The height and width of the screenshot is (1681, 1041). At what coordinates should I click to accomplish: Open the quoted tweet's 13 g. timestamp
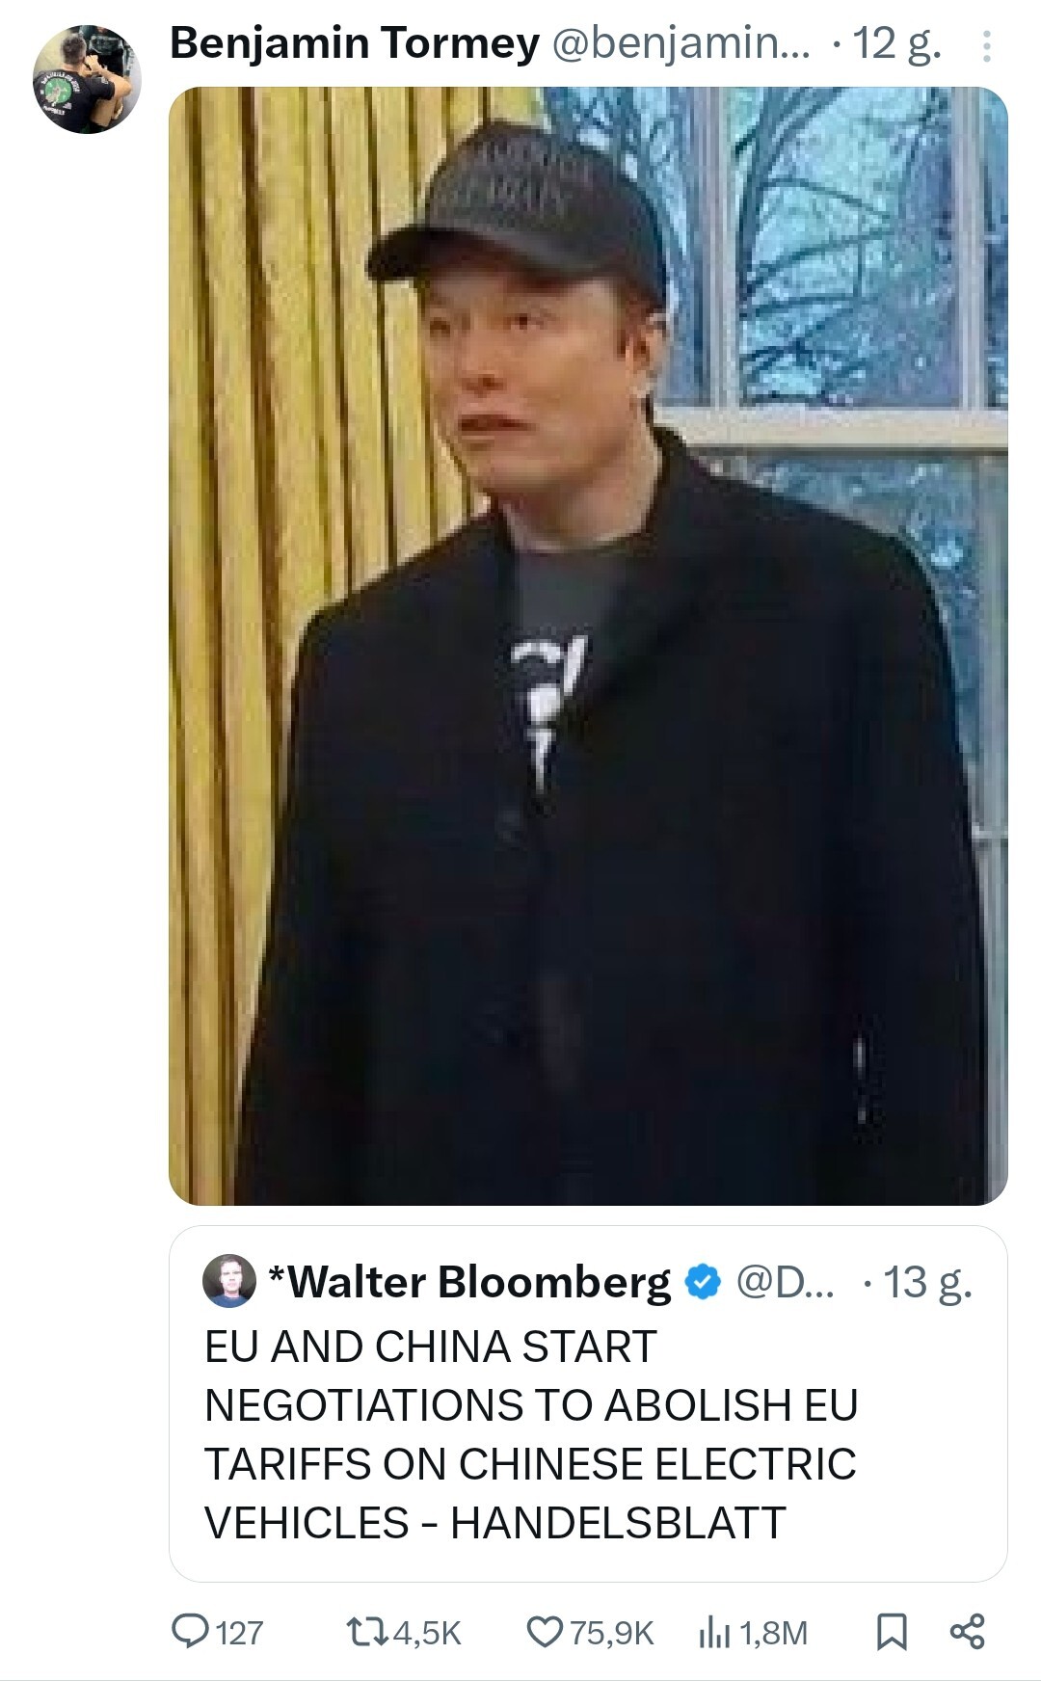coord(927,1282)
